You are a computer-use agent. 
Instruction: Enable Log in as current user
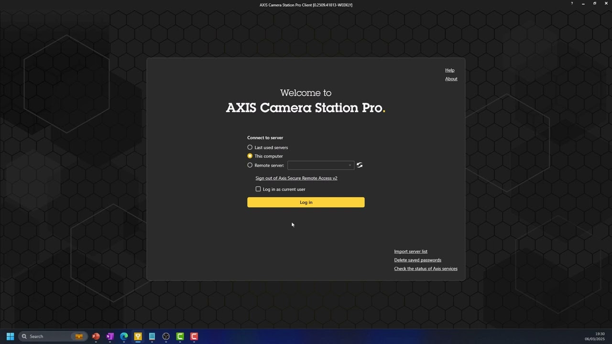point(258,189)
